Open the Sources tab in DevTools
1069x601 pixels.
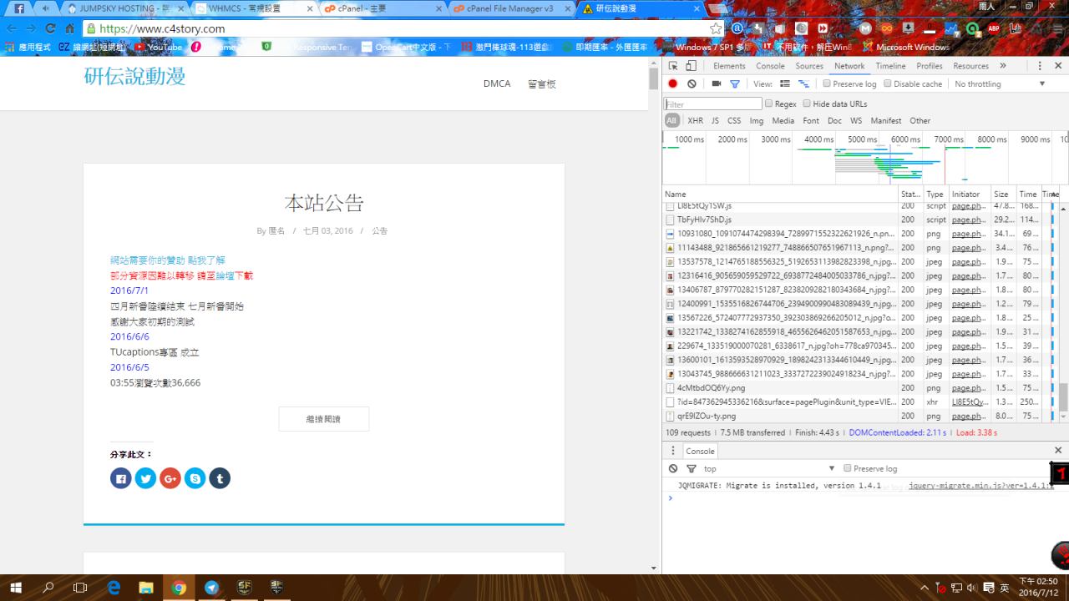[808, 66]
